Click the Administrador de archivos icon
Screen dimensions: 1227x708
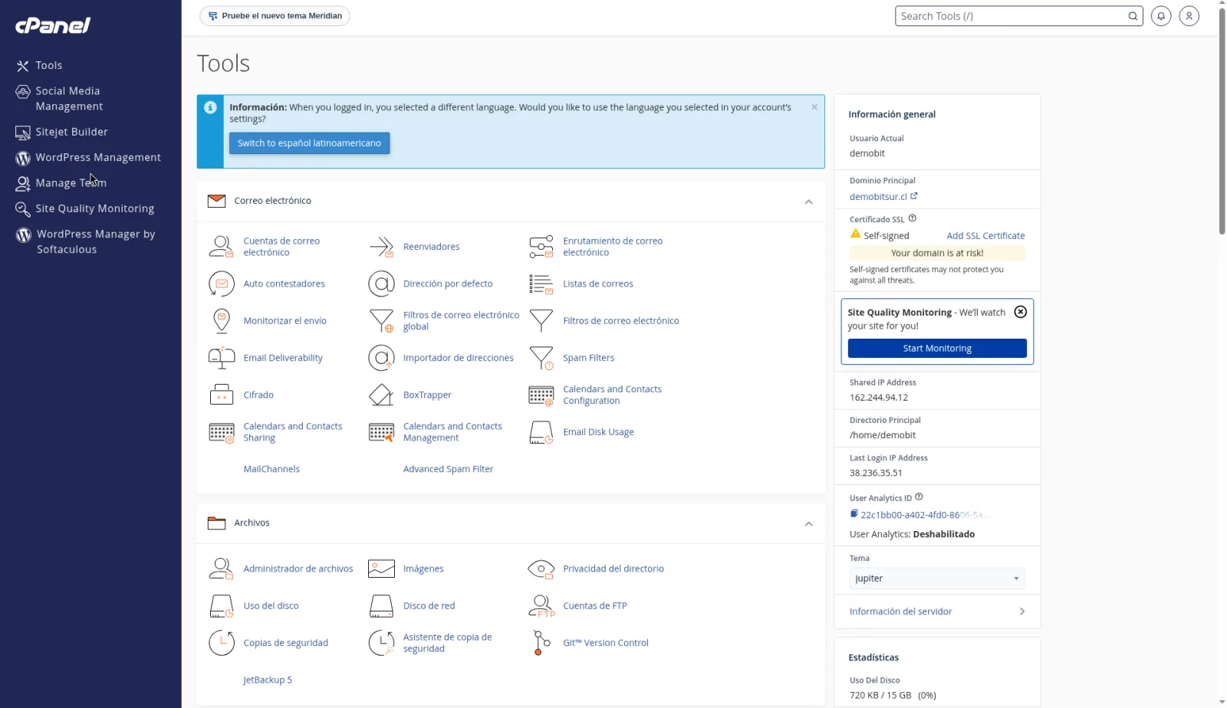pos(221,569)
